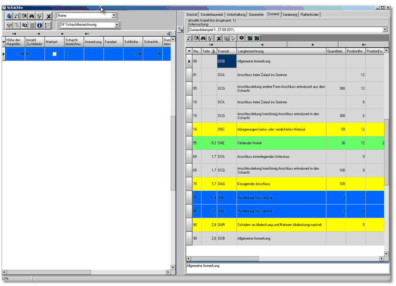Click the film camera icon in inspection toolbar
The image size is (396, 286).
pyautogui.click(x=242, y=38)
